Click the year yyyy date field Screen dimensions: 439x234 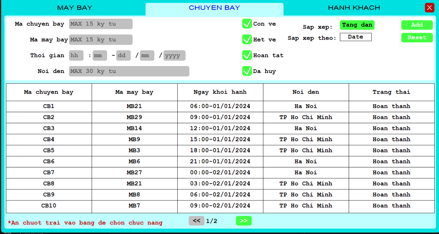click(174, 56)
